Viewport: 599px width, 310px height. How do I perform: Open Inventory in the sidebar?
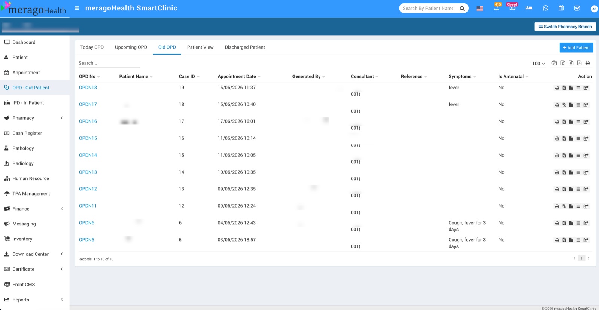click(34, 239)
